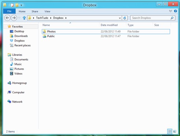Viewport: 180px width, 136px height.
Task: Click the Dropbox logo icon in sidebar
Action: 11,40
